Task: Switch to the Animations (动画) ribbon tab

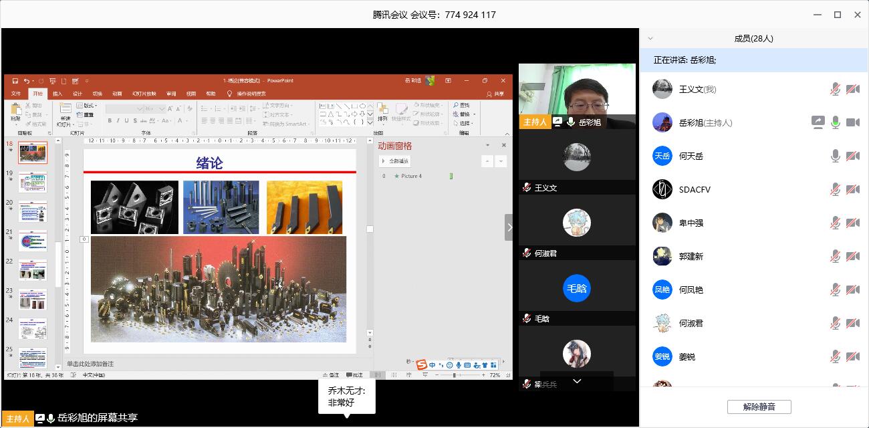Action: click(117, 94)
